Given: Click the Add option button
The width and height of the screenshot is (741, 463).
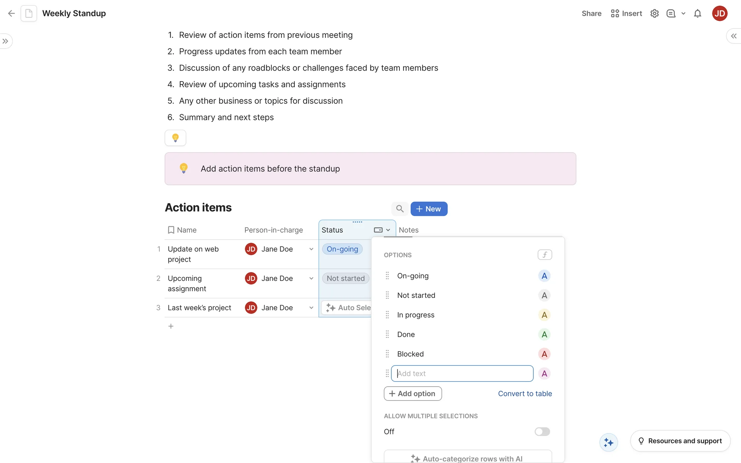Looking at the screenshot, I should pos(413,394).
